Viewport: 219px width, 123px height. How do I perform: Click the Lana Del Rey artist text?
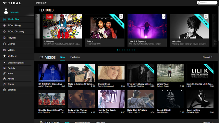tap(103, 112)
